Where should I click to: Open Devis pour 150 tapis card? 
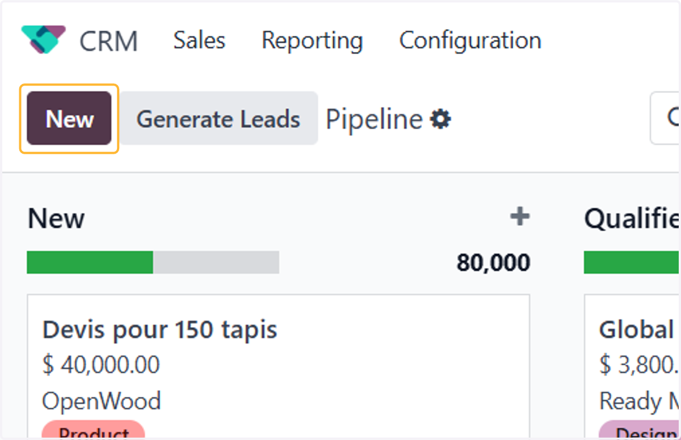pos(278,366)
